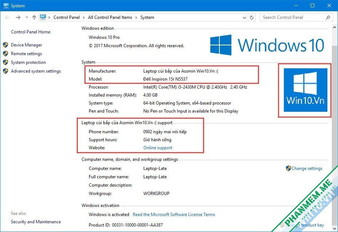Expand the chevron after All Control Panel Items
338x232 pixels.
136,17
